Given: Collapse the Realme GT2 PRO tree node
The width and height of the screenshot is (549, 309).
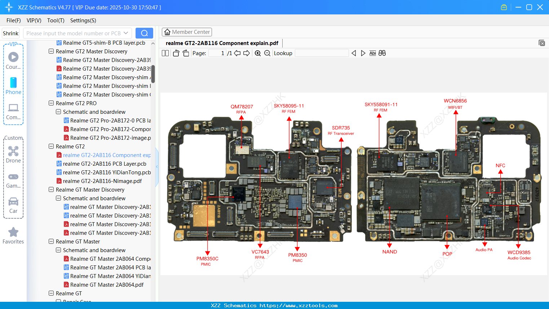Looking at the screenshot, I should coord(51,103).
